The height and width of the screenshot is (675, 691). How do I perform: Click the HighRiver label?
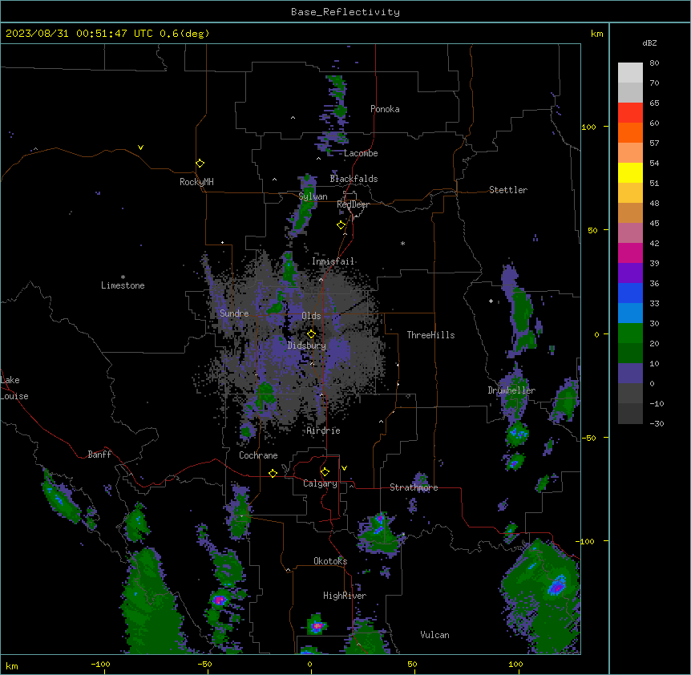click(x=345, y=596)
